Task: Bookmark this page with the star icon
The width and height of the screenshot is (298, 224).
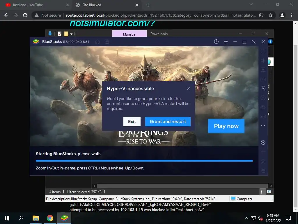Action: click(x=271, y=15)
